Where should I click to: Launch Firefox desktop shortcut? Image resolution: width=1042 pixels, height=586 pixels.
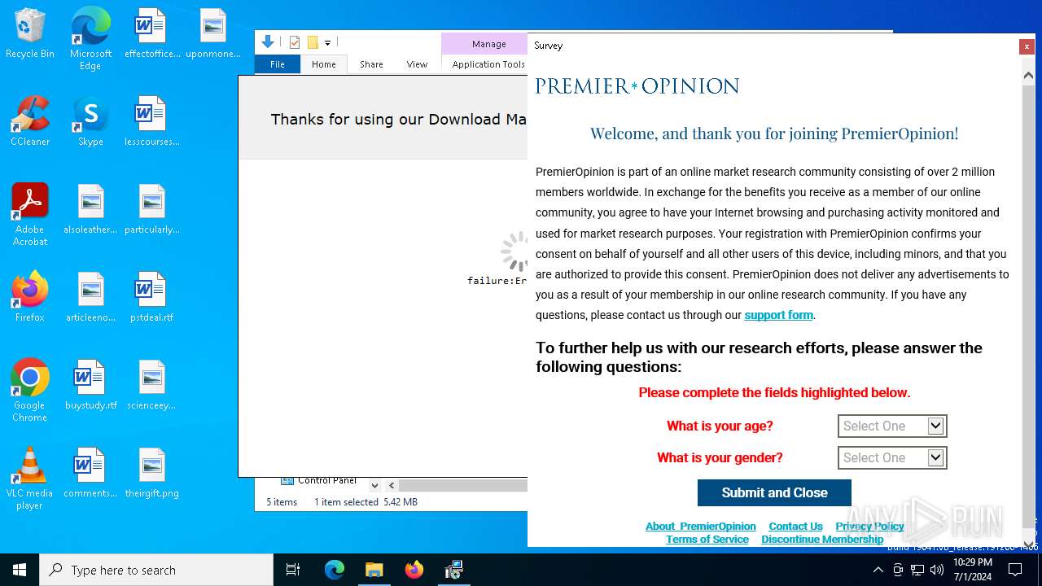[30, 298]
